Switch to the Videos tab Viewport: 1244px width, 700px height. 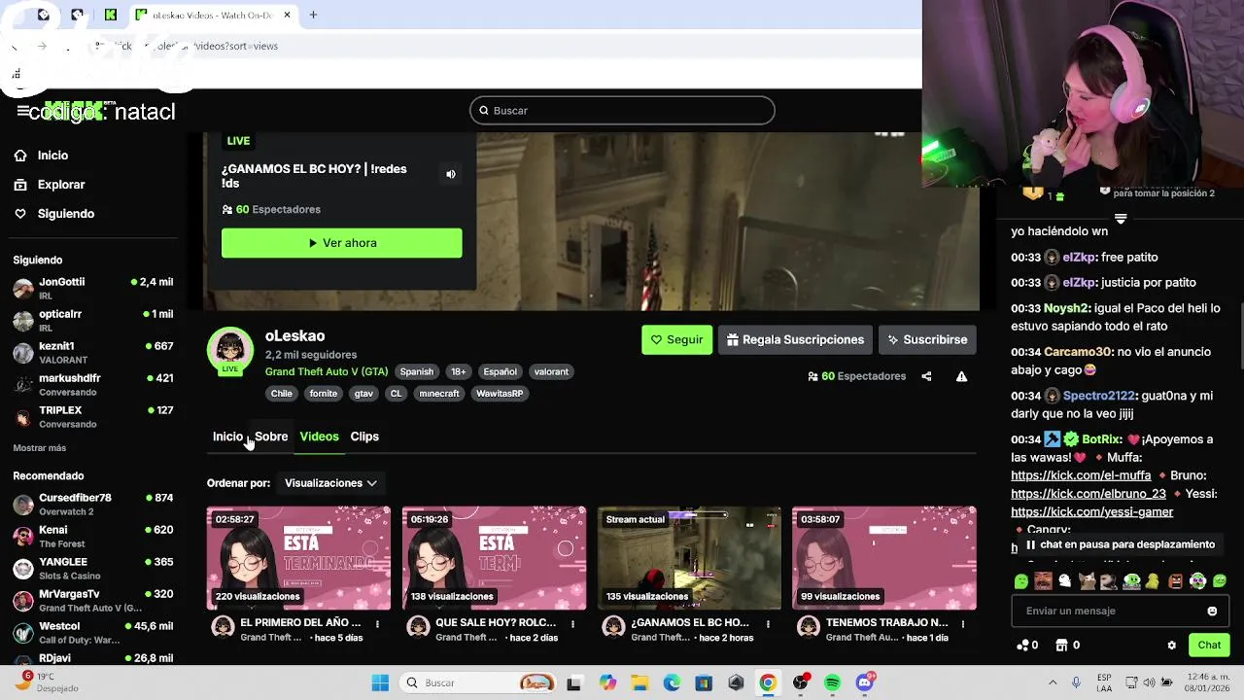click(x=319, y=437)
